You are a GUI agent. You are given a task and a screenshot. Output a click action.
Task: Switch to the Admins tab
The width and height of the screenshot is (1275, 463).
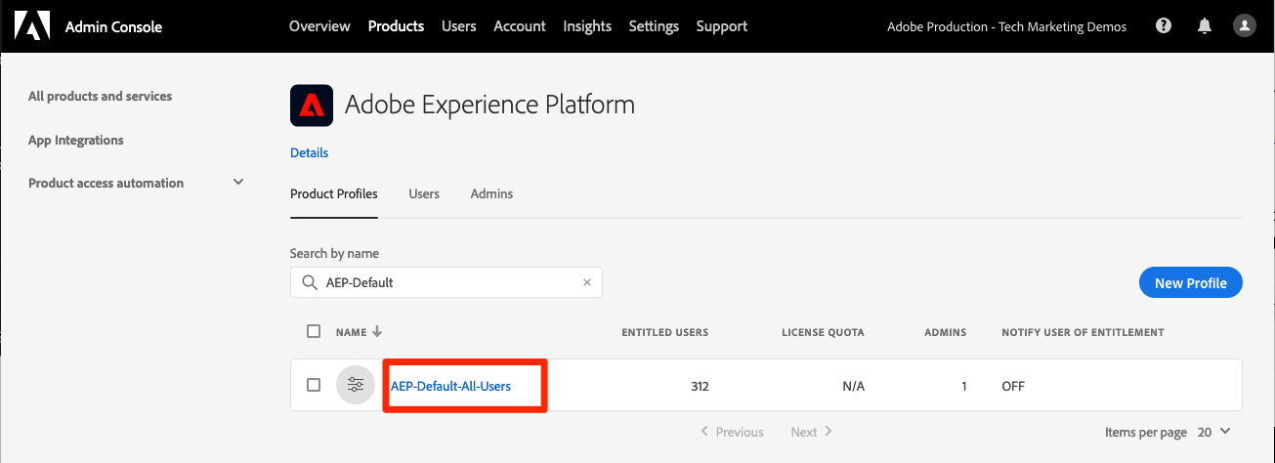point(491,193)
